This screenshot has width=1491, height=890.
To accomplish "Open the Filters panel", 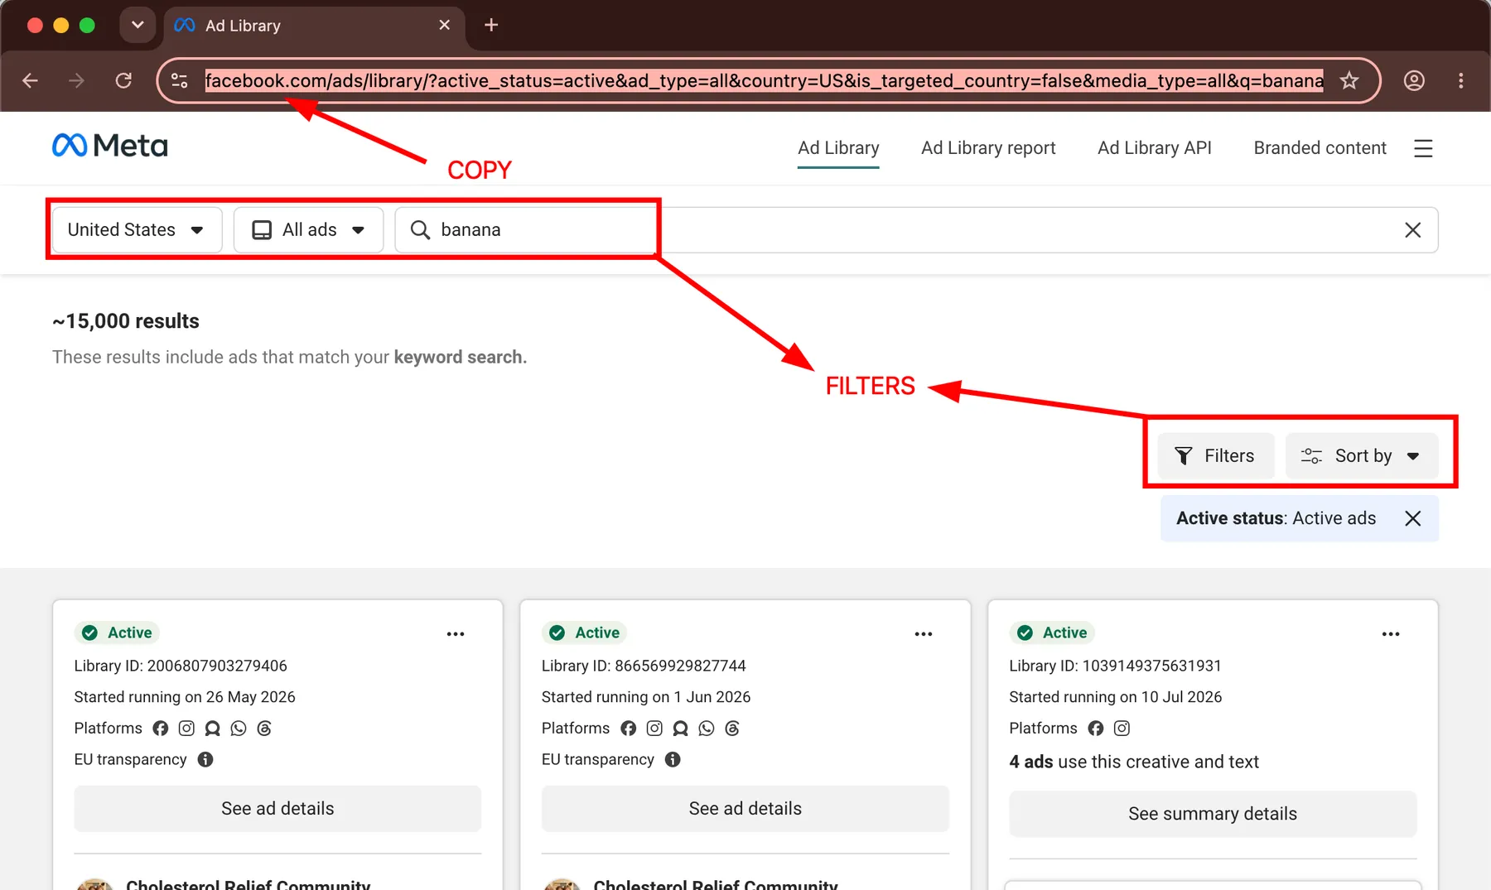I will click(x=1215, y=456).
